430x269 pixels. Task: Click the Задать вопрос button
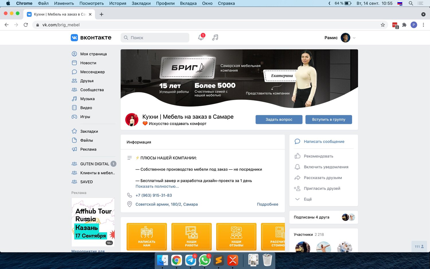(x=279, y=120)
